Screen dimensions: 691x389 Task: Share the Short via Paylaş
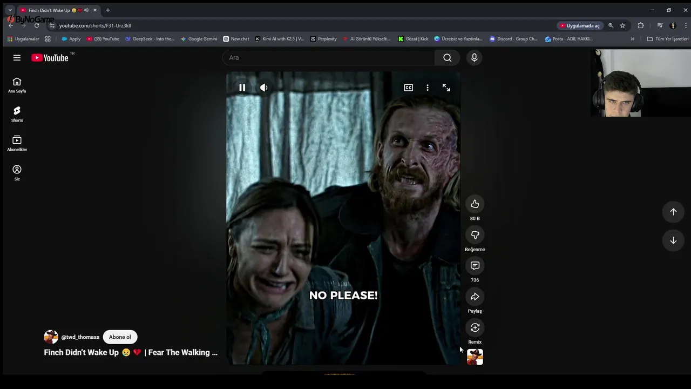[x=475, y=297]
